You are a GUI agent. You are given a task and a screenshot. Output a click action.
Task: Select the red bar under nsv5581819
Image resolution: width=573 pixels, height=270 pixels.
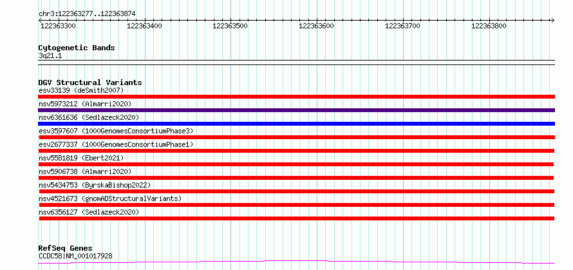[x=296, y=164]
